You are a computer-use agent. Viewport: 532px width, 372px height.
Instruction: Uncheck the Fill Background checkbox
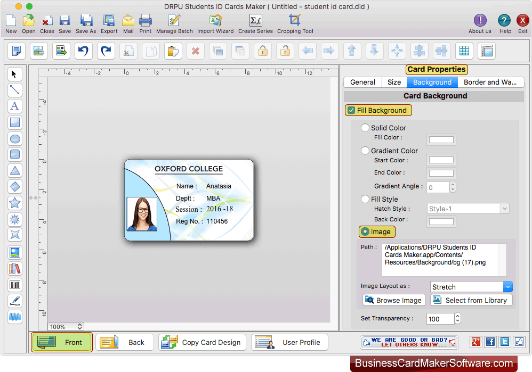coord(351,111)
